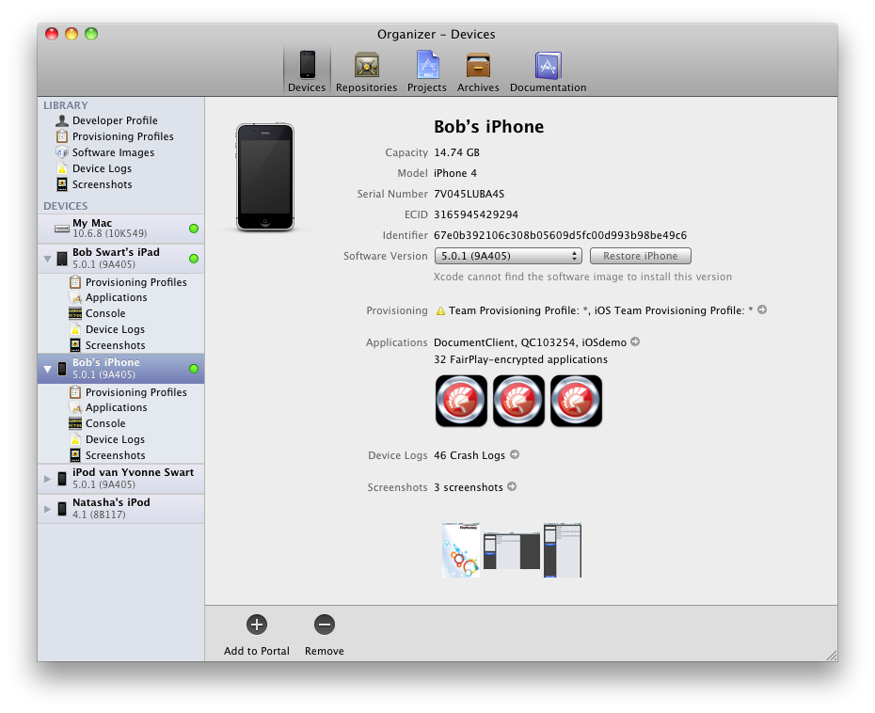Click the long device Identifier string

[560, 235]
